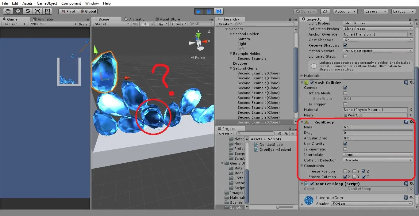Select the Scale tool
This screenshot has height=216, width=419.
click(x=38, y=11)
